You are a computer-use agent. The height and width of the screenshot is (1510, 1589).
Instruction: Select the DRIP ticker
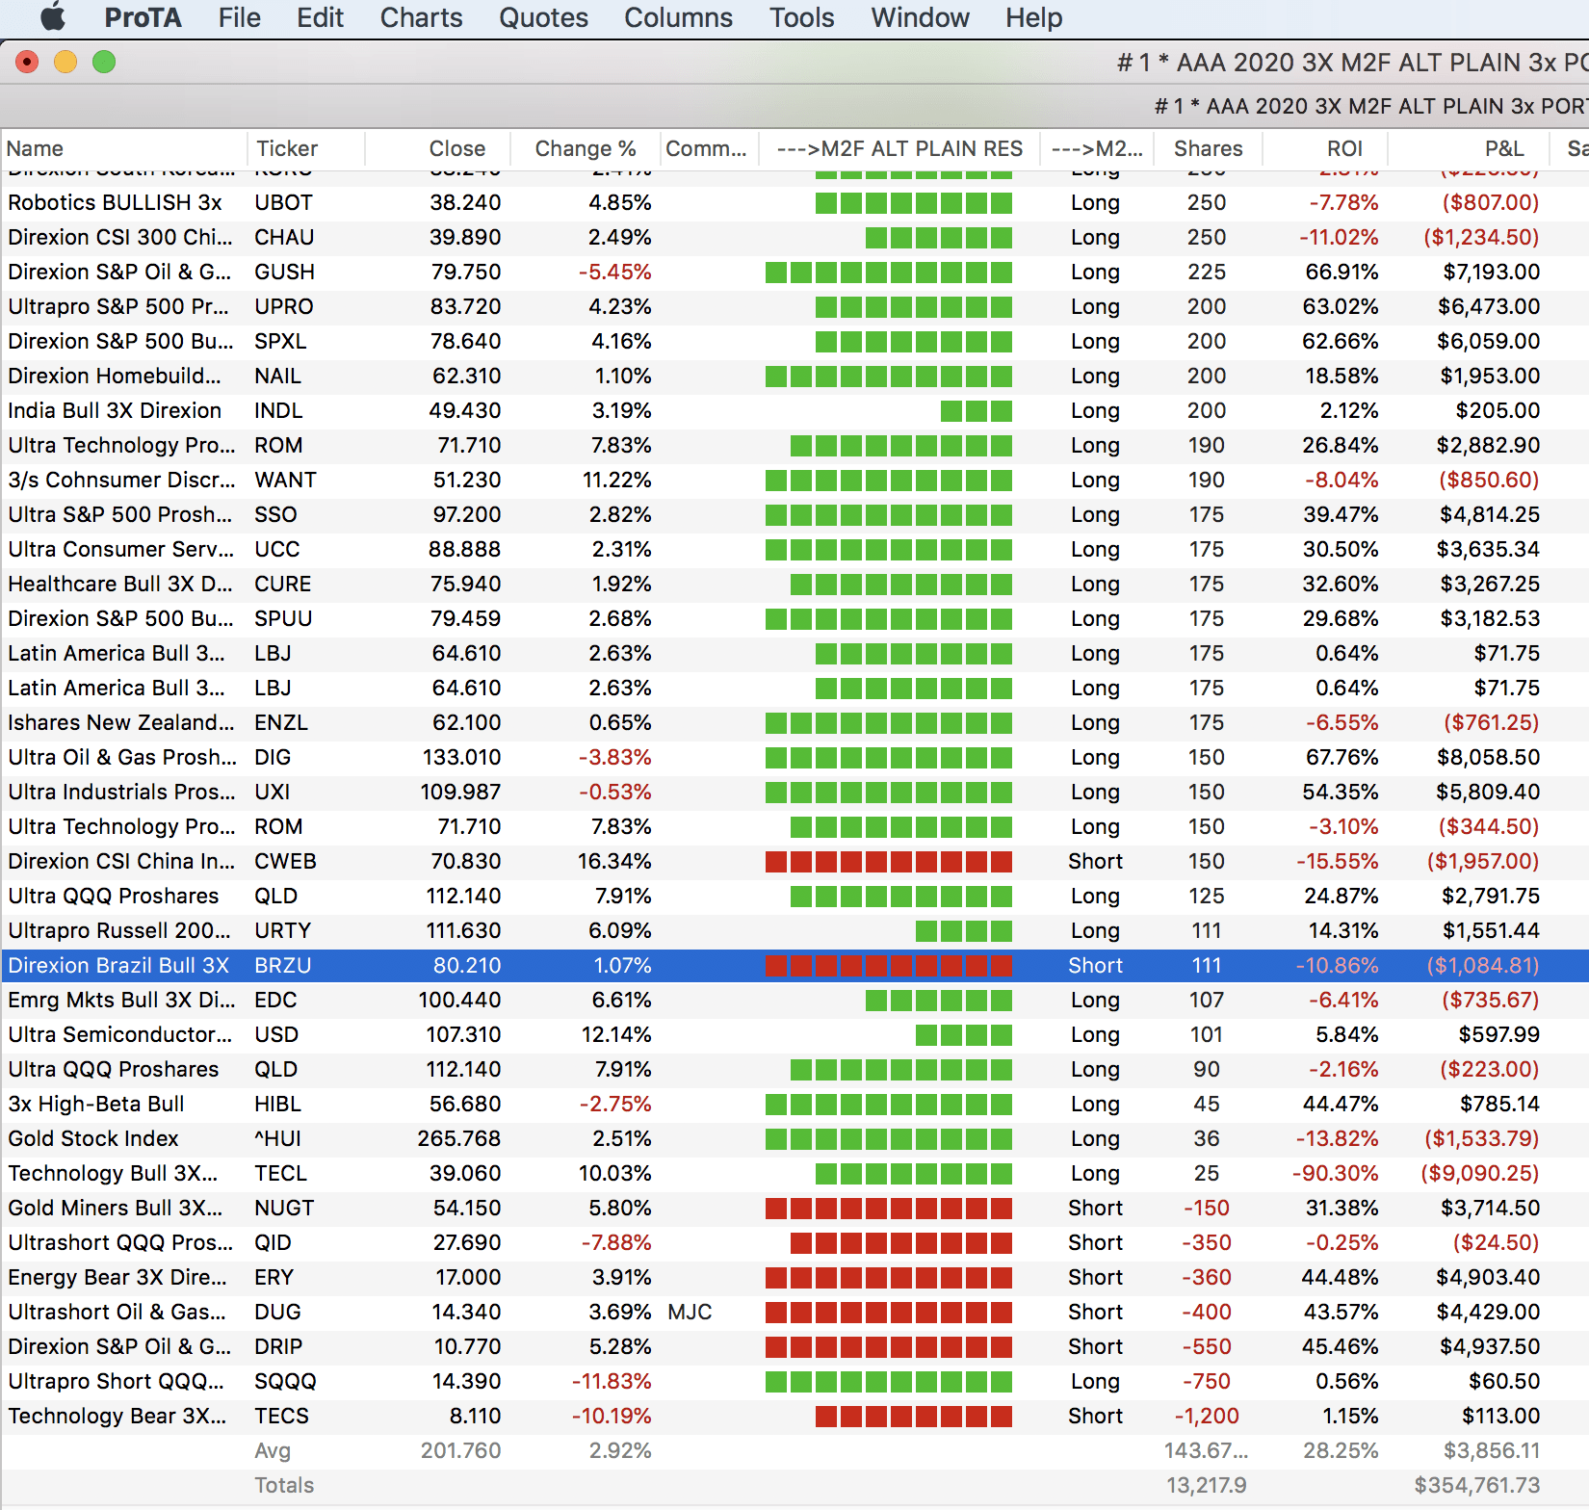click(x=278, y=1346)
